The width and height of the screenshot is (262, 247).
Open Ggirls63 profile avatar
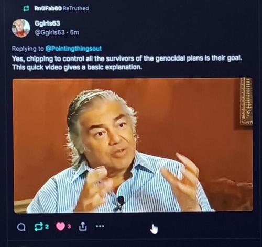click(x=21, y=28)
